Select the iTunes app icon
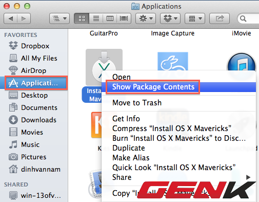259x202 pixels. tap(241, 62)
